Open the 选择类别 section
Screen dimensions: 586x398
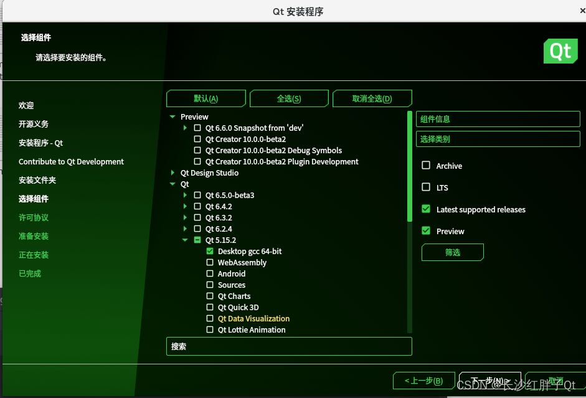coord(498,139)
